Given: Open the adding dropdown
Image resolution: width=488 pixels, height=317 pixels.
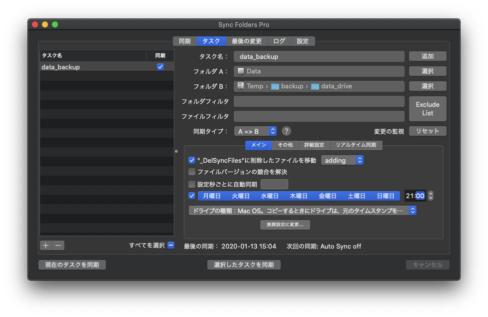Looking at the screenshot, I should (x=342, y=161).
